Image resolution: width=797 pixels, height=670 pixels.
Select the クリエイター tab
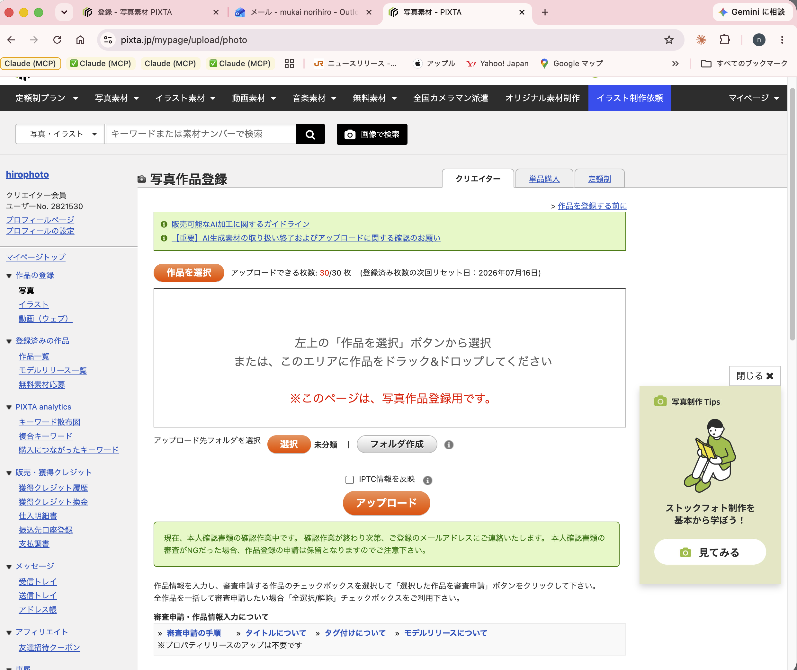(x=478, y=179)
